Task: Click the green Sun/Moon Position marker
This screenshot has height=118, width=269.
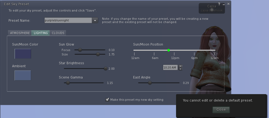Action: [x=169, y=50]
